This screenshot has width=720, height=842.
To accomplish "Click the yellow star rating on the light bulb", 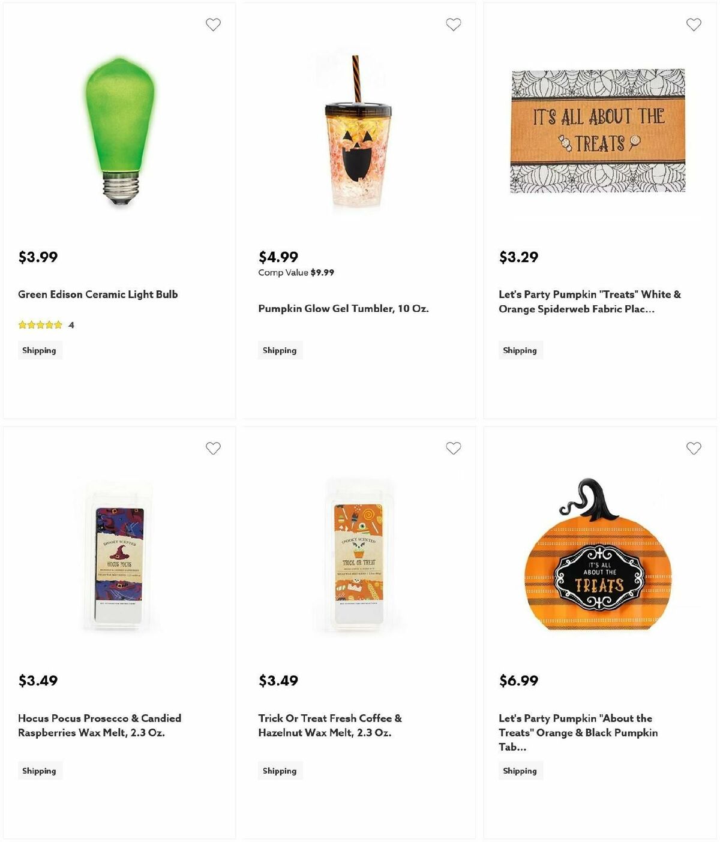I will 39,324.
